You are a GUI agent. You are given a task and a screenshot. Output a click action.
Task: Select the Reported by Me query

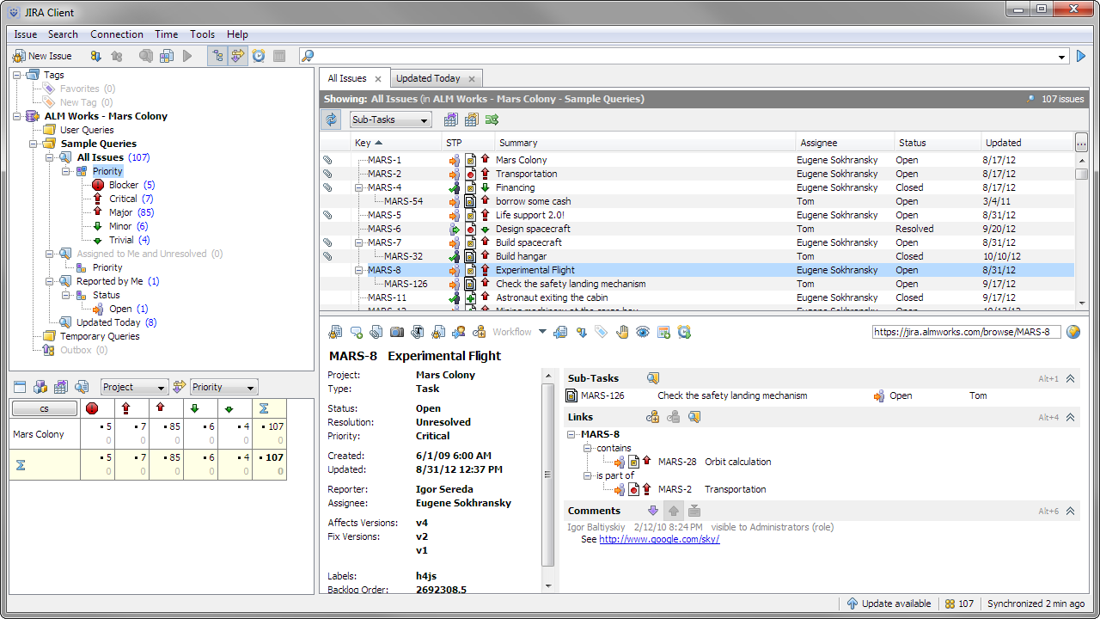[x=110, y=281]
